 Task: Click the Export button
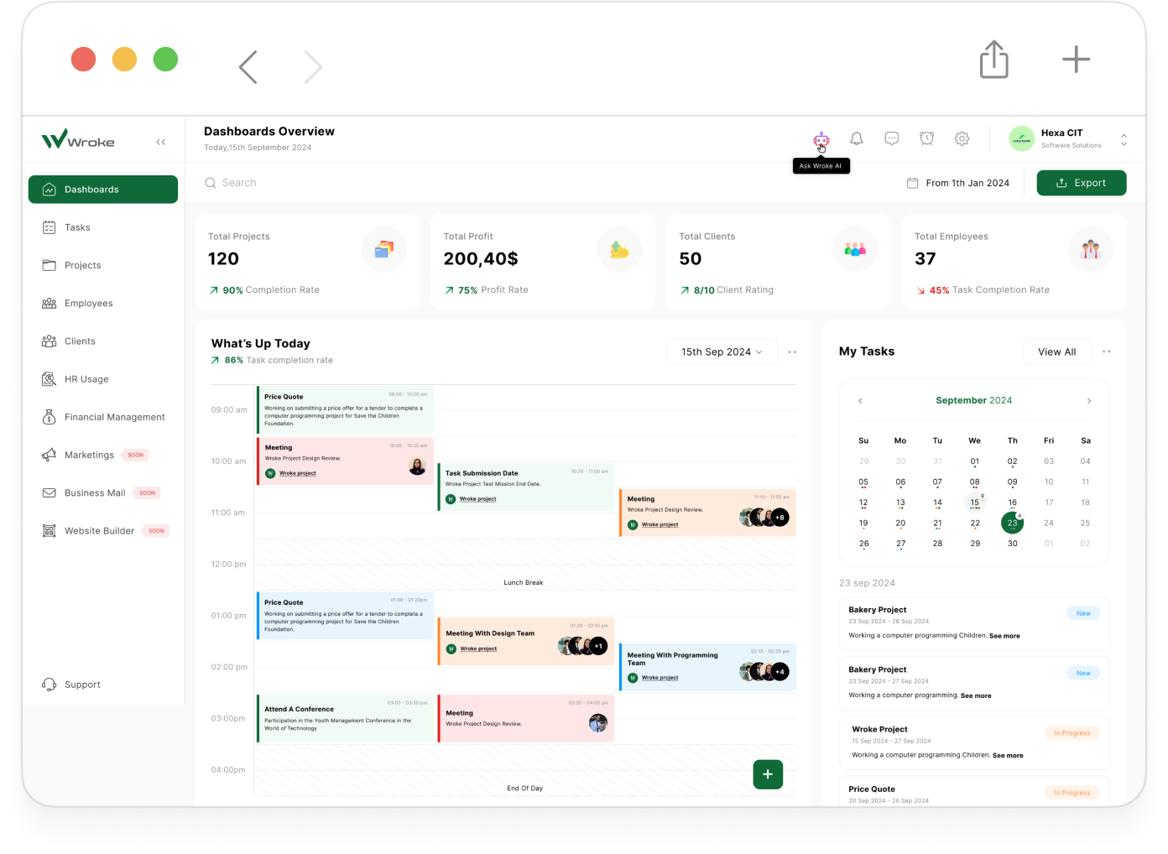pos(1082,182)
